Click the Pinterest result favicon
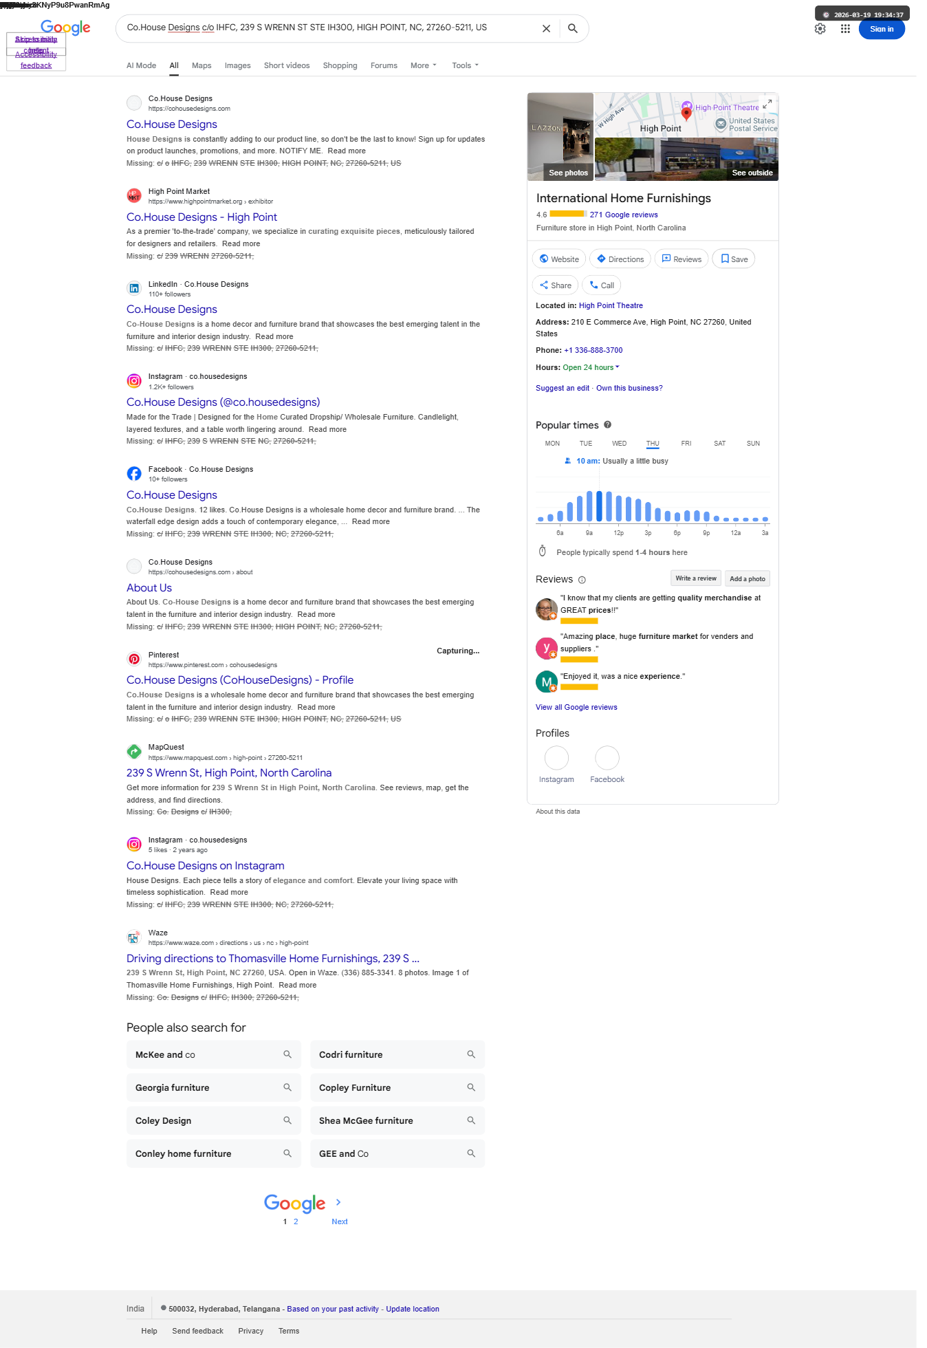The width and height of the screenshot is (927, 1348). tap(134, 659)
